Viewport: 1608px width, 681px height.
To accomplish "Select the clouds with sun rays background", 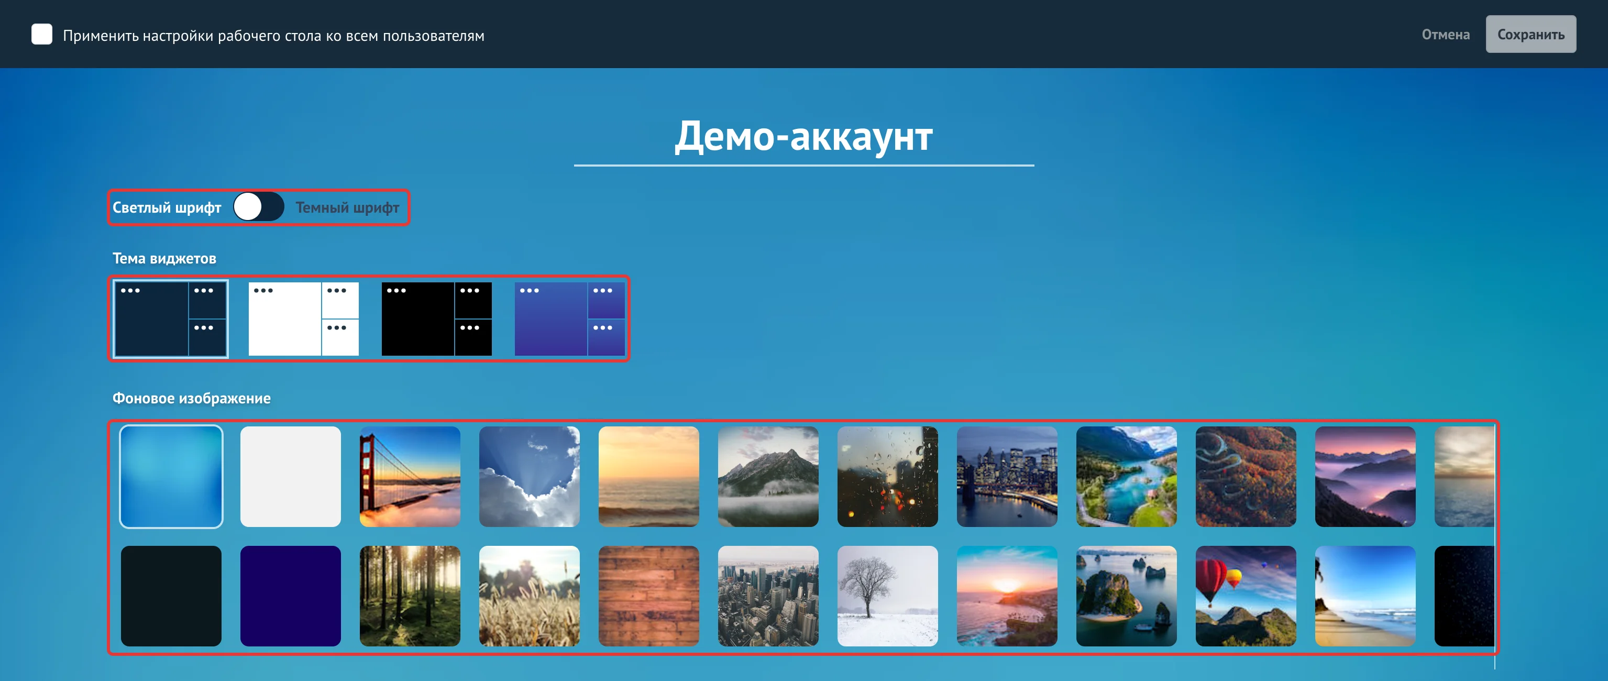I will pyautogui.click(x=530, y=476).
